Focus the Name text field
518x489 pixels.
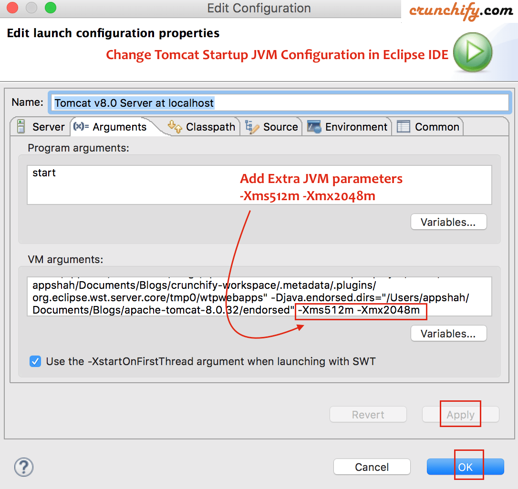coord(280,102)
